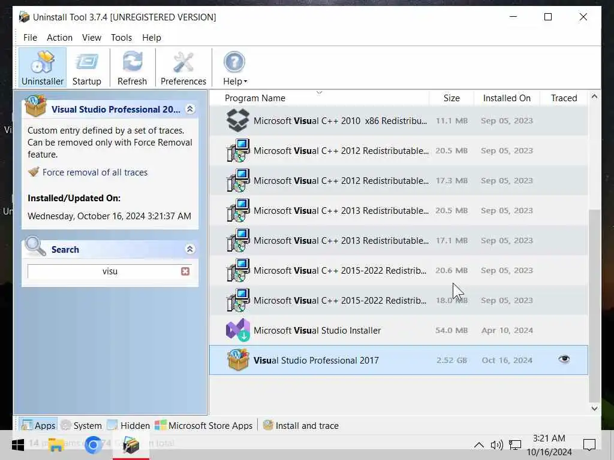Image resolution: width=614 pixels, height=460 pixels.
Task: Click icon of Visual C++ 2010 x86 Redistributable
Action: [x=237, y=120]
